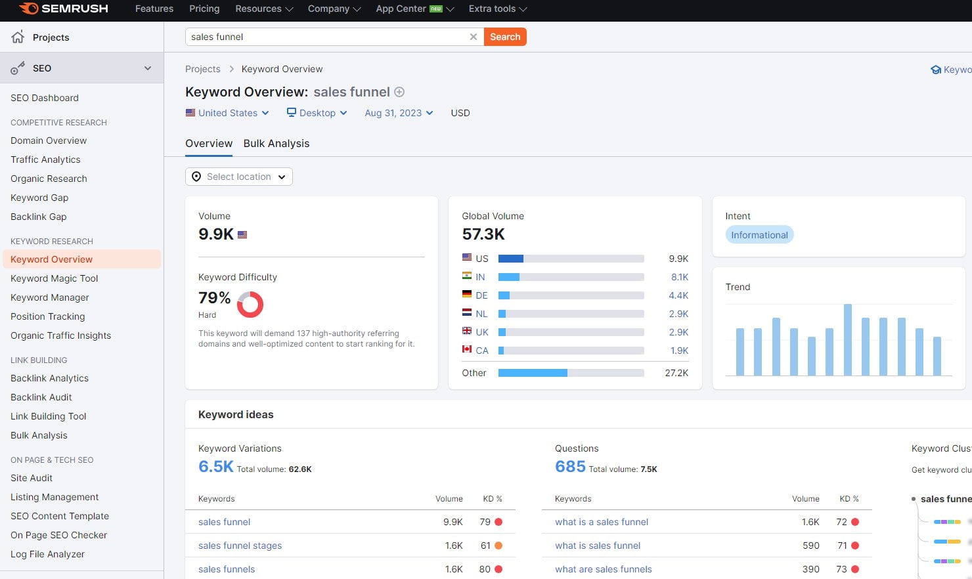Click the graduation cap icon at top right

[x=936, y=70]
